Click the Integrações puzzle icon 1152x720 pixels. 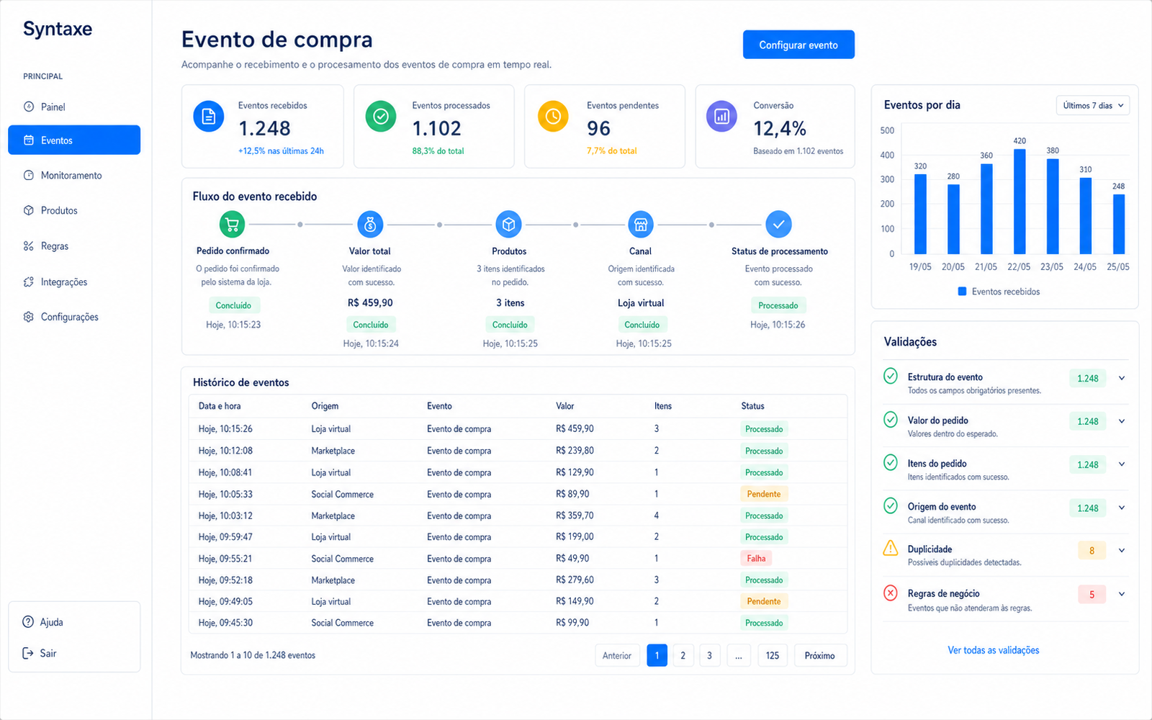(29, 282)
